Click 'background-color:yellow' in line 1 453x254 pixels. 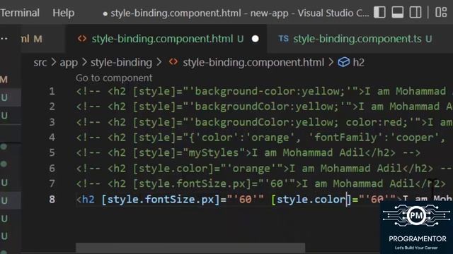pos(267,91)
